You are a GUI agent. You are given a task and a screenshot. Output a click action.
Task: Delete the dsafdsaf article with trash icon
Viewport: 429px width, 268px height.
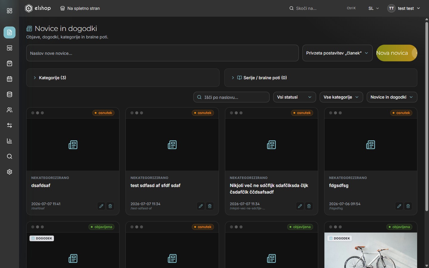110,206
